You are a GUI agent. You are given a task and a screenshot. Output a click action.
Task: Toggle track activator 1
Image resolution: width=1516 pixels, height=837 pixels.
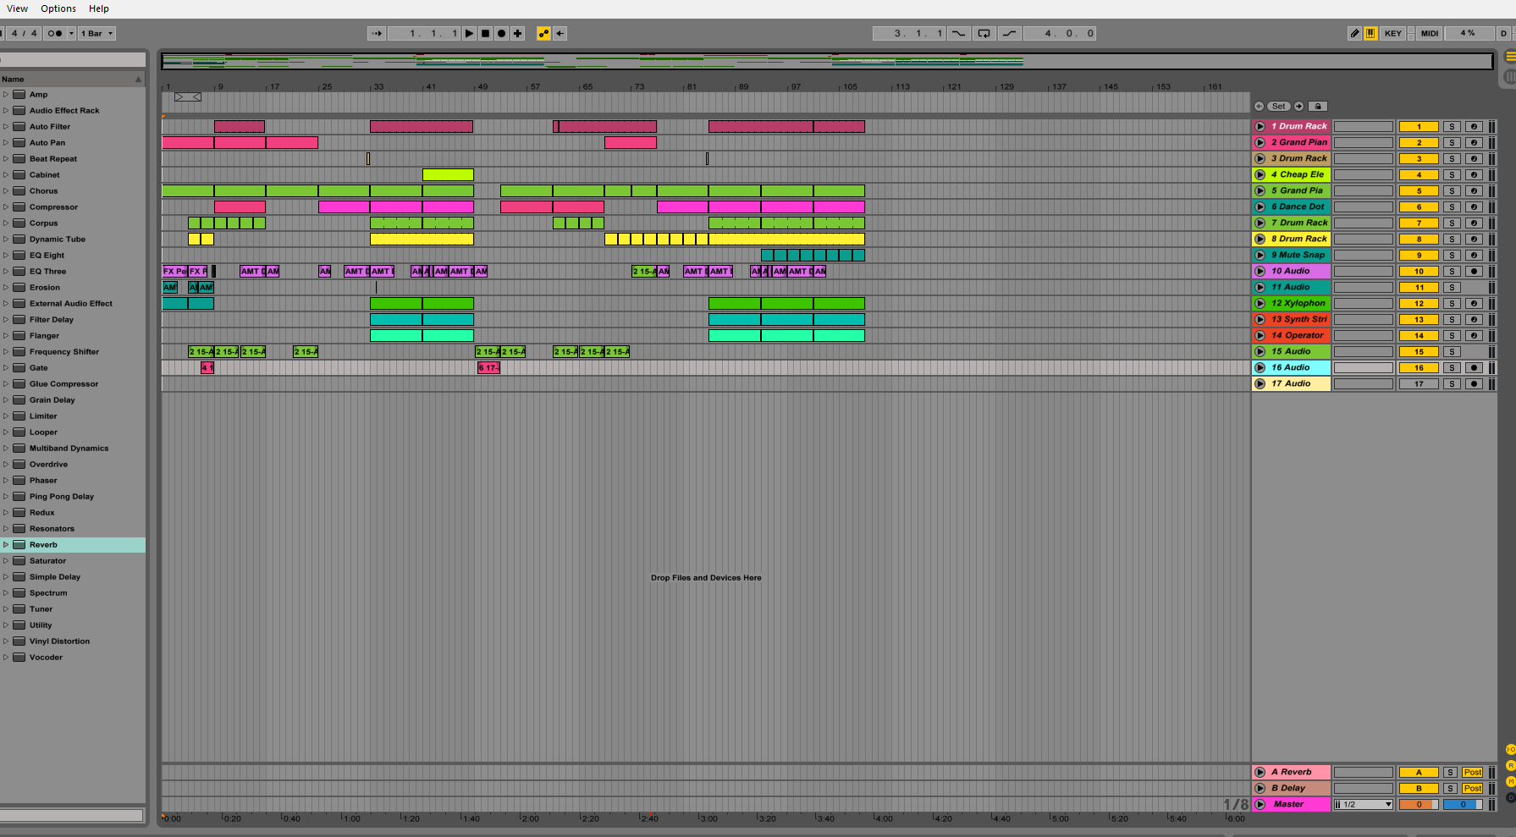[x=1420, y=127]
